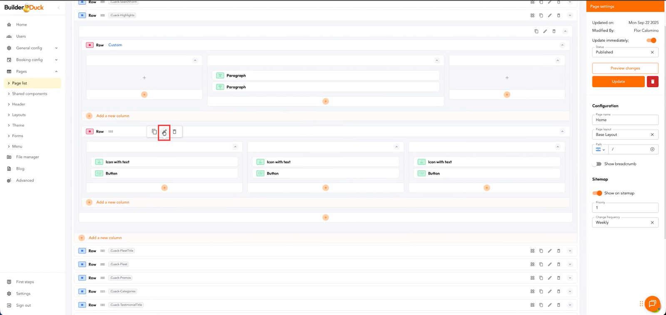Edit the Cuack-Promos row
666x315 pixels.
tap(550, 278)
